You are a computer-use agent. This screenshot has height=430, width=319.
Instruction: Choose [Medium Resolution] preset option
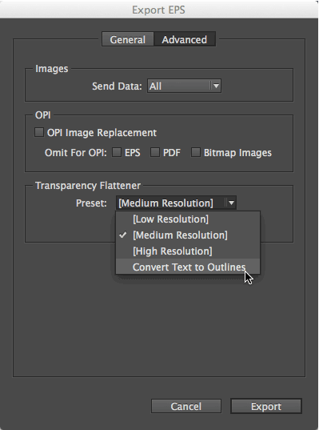pyautogui.click(x=188, y=235)
